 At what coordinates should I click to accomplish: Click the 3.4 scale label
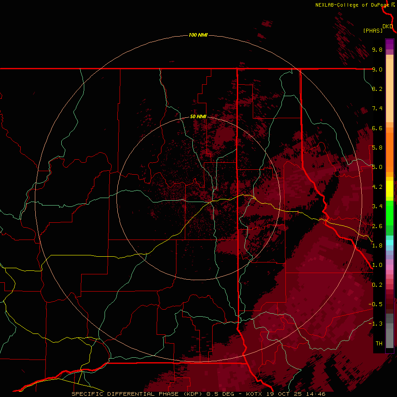pyautogui.click(x=377, y=206)
